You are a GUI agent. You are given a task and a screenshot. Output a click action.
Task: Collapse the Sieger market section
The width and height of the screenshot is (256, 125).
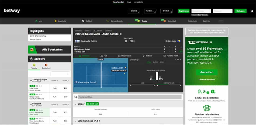point(76,104)
